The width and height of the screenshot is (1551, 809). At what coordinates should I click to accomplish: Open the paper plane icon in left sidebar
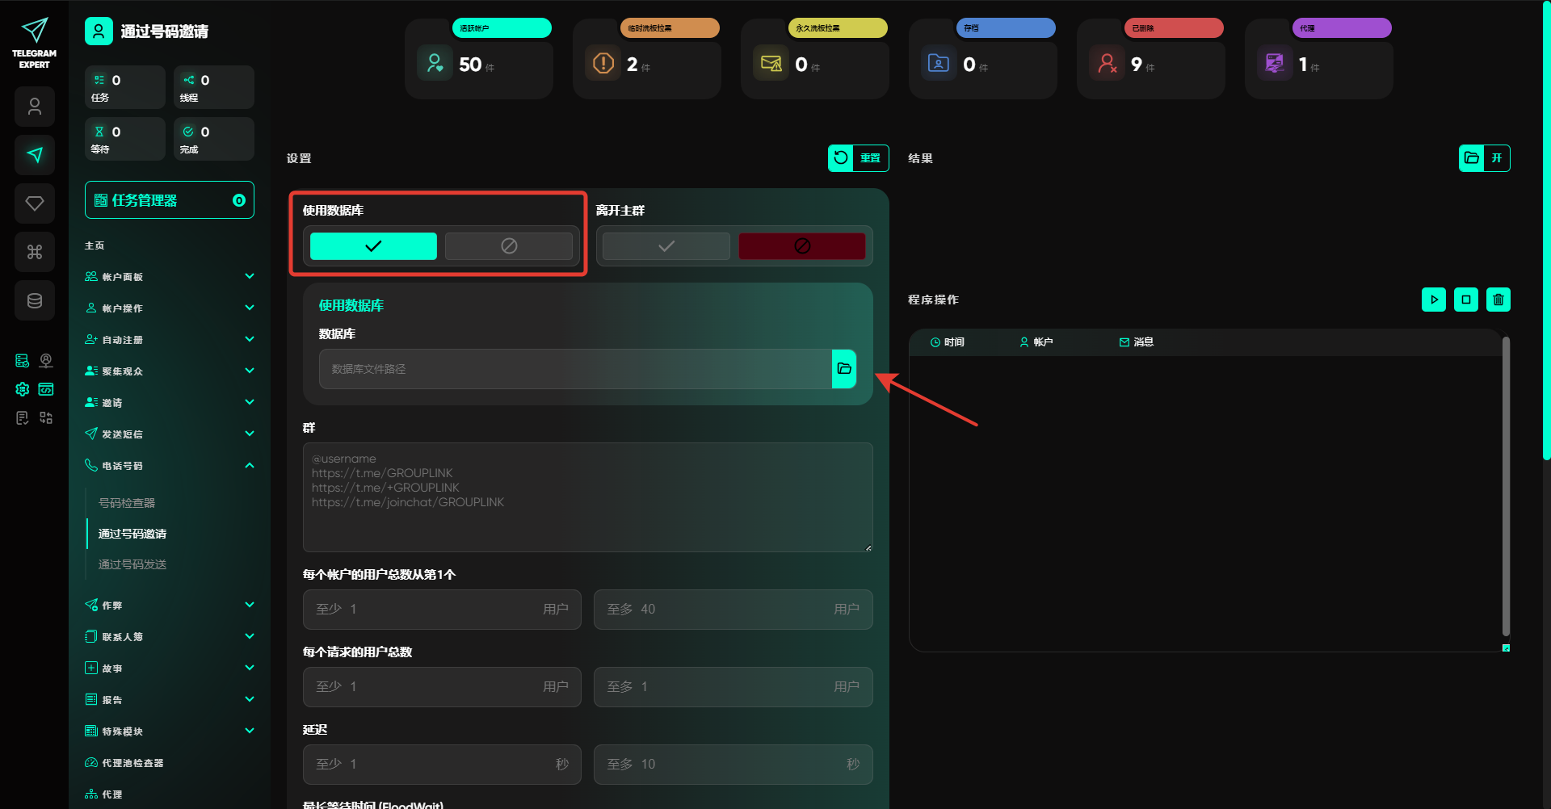[35, 155]
